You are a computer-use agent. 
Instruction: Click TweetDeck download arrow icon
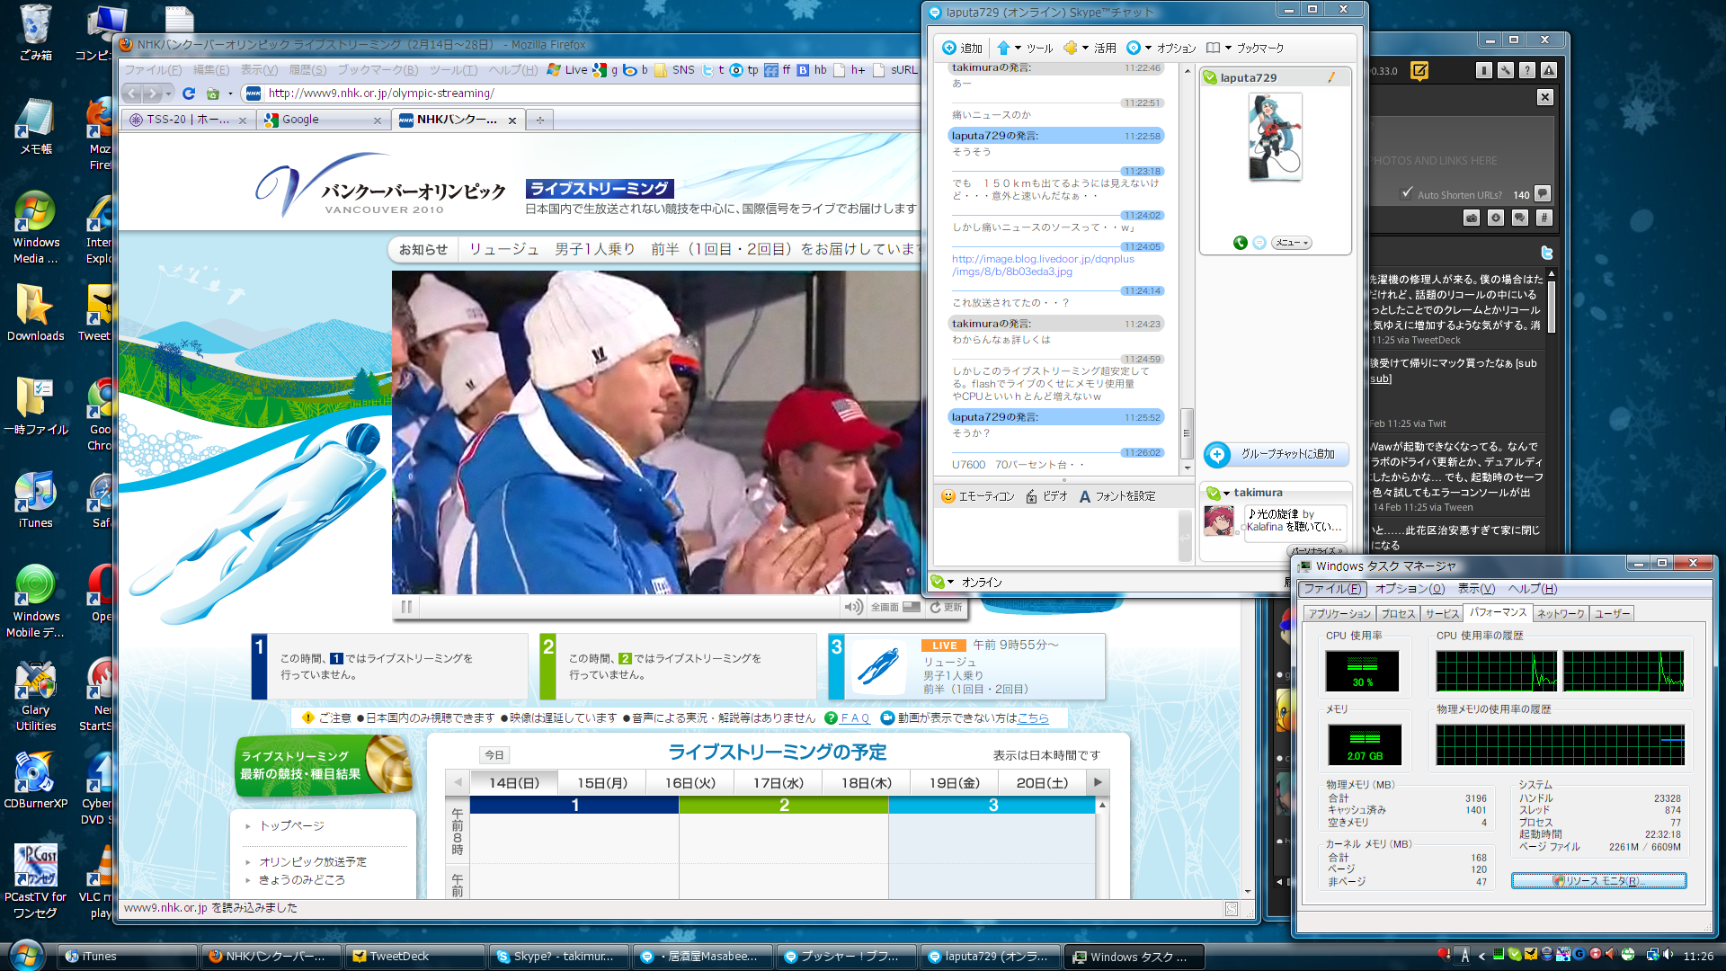point(1496,218)
